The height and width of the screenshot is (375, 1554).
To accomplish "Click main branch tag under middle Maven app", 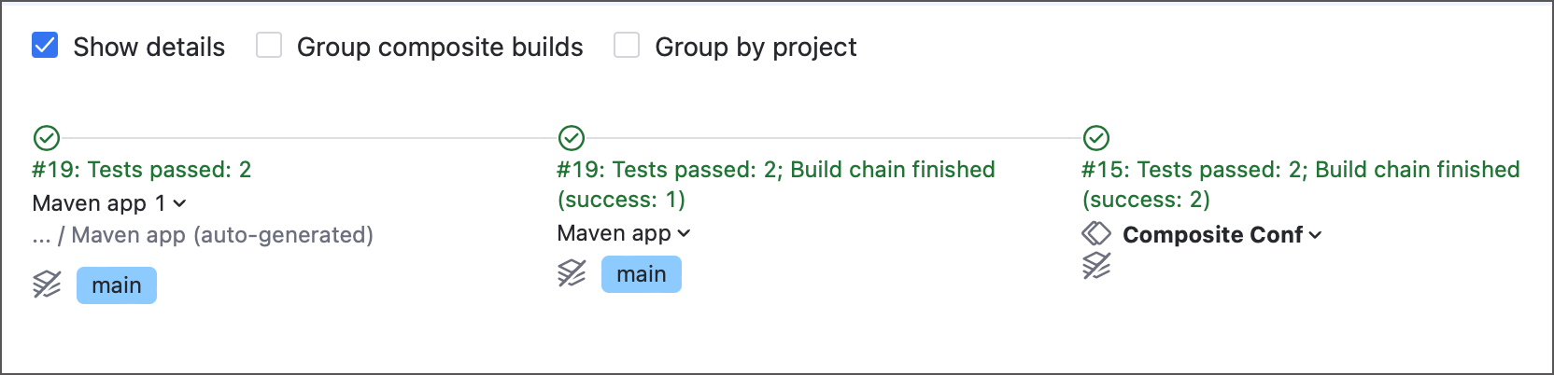I will (x=642, y=274).
